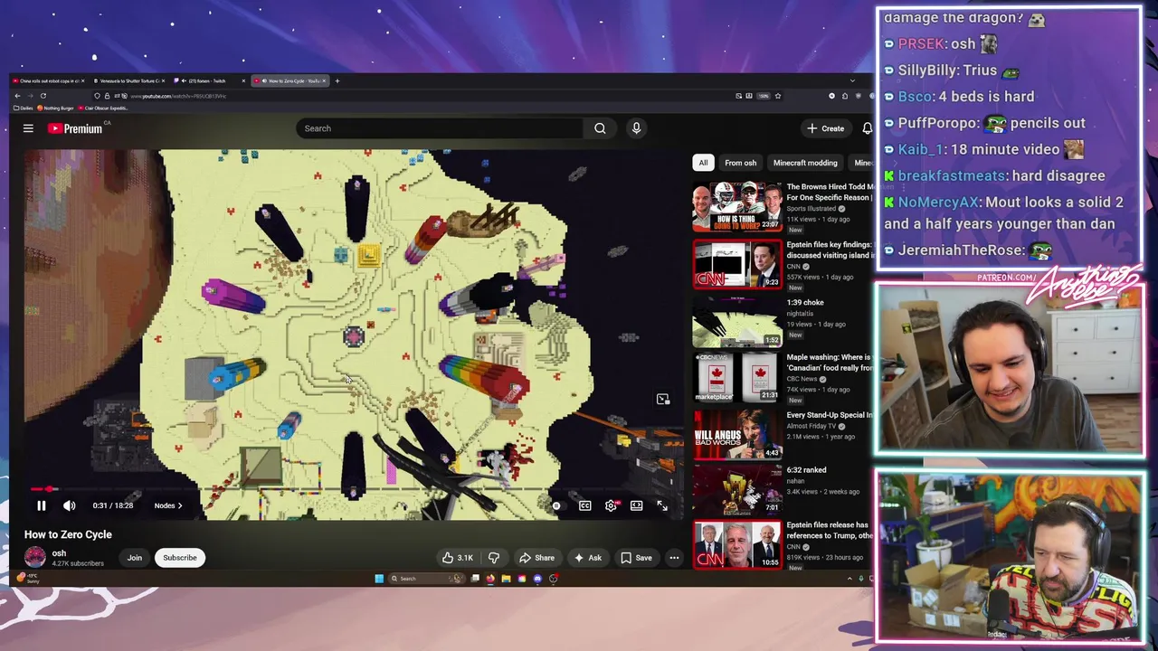Mute the video with speaker icon
The height and width of the screenshot is (651, 1158).
[69, 505]
